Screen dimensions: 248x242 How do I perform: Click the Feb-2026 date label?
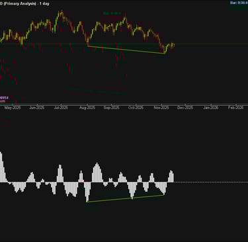click(236, 108)
